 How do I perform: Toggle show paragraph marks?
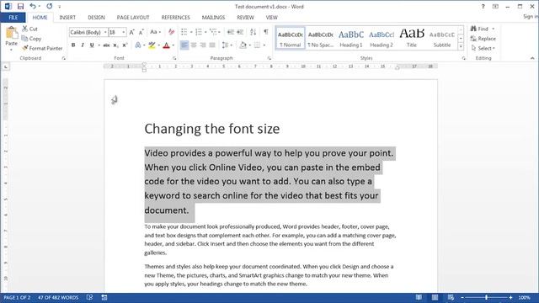point(266,32)
